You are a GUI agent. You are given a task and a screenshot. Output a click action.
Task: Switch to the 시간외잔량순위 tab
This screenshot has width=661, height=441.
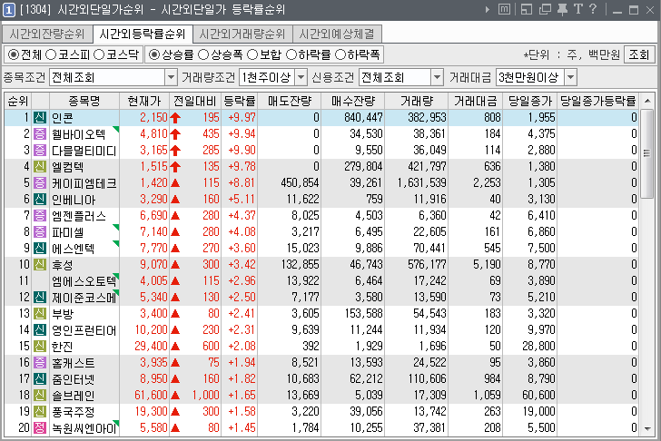(x=47, y=34)
